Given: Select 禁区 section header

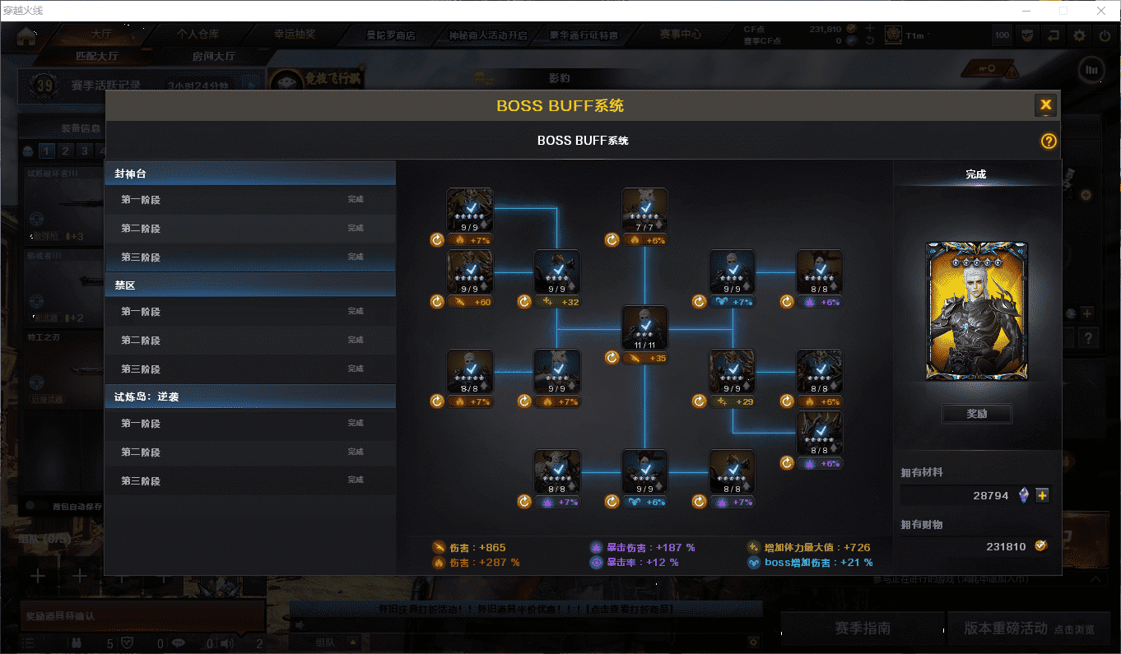Looking at the screenshot, I should point(250,285).
